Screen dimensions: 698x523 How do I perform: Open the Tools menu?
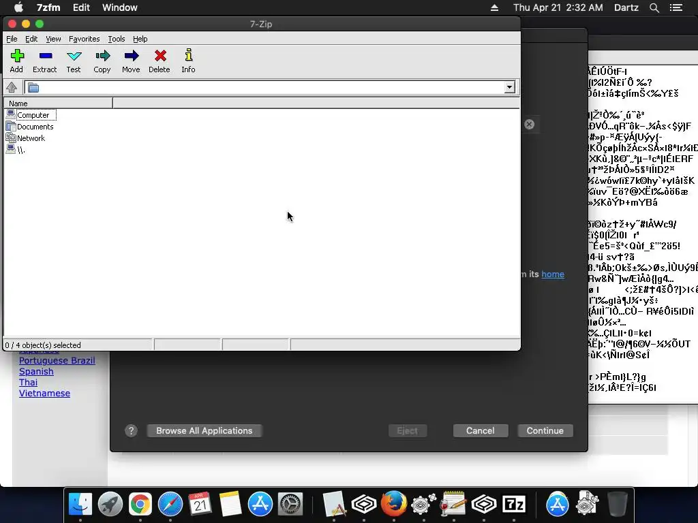tap(116, 39)
